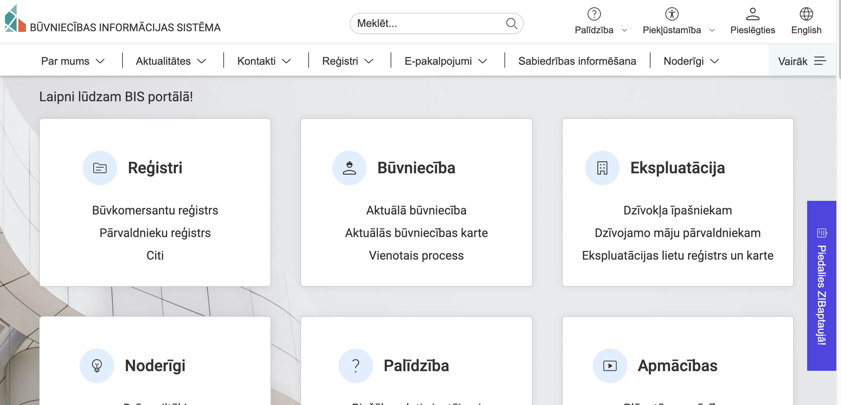This screenshot has width=841, height=405.
Task: Open the Ekspluatācija card heading
Action: click(677, 168)
